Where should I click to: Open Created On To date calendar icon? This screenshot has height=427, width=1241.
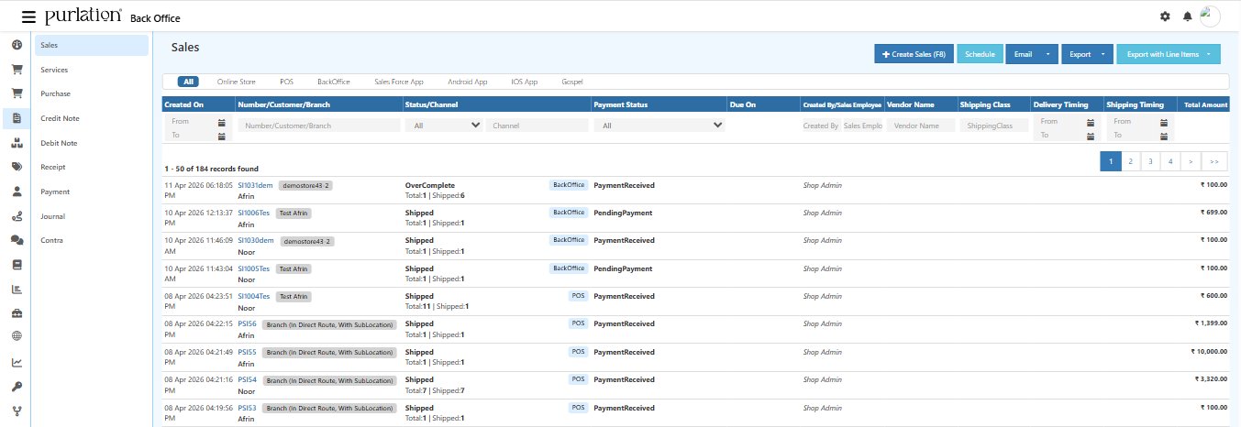tap(222, 136)
